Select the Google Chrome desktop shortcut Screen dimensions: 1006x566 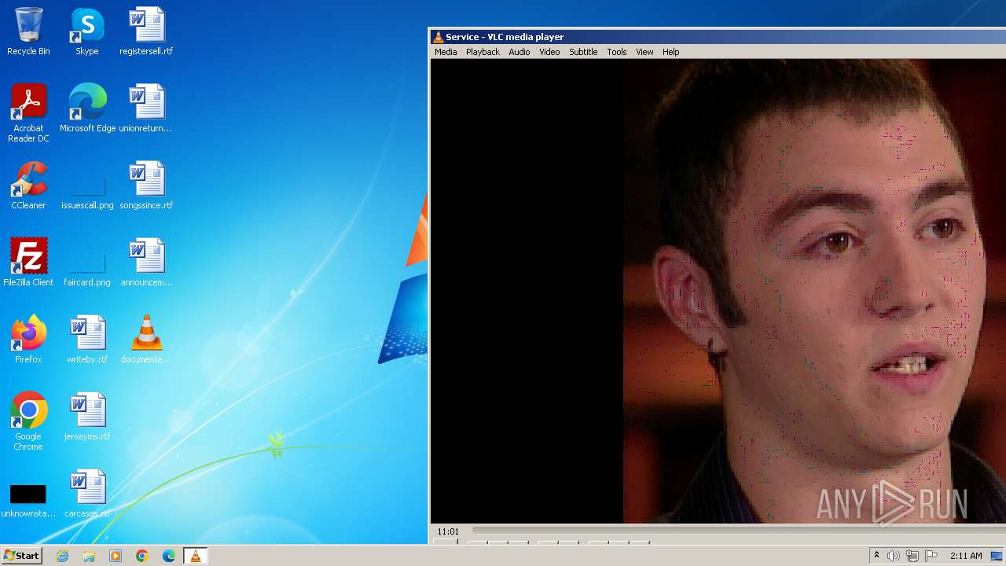28,421
